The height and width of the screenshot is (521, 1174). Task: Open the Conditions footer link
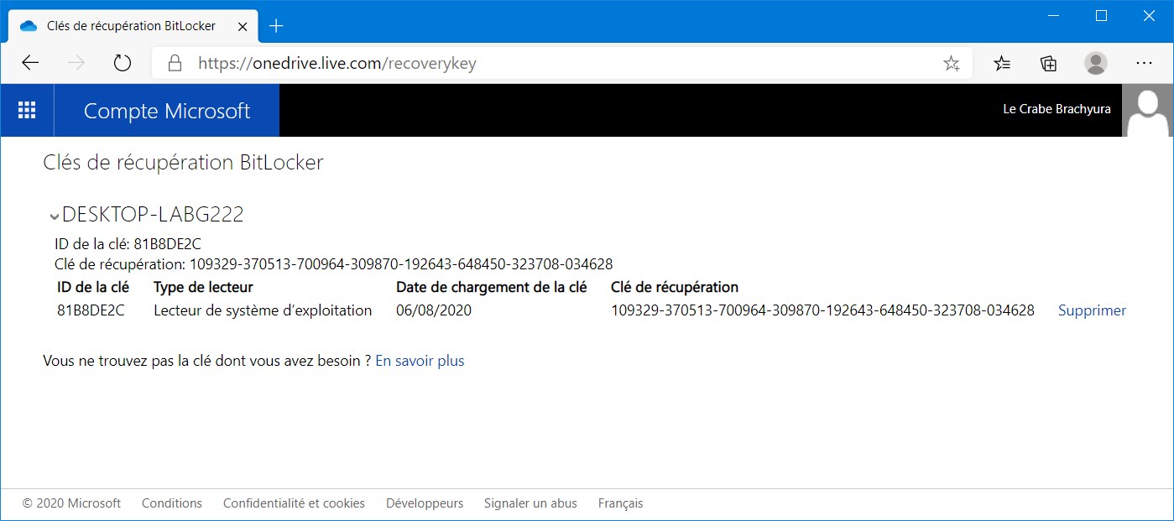click(172, 503)
